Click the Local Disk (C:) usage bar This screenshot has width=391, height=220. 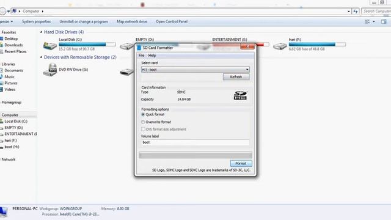point(87,45)
